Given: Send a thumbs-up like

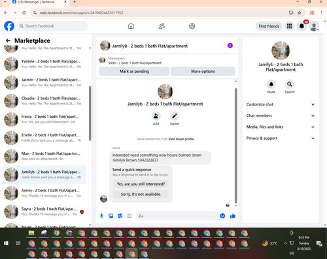Looking at the screenshot, I should (233, 216).
